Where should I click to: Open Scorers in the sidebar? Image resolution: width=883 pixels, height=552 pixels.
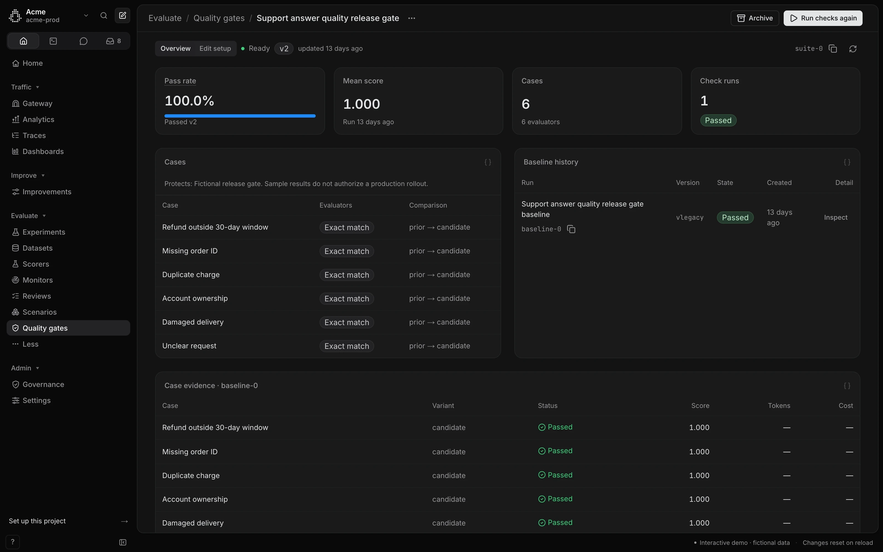coord(68,264)
